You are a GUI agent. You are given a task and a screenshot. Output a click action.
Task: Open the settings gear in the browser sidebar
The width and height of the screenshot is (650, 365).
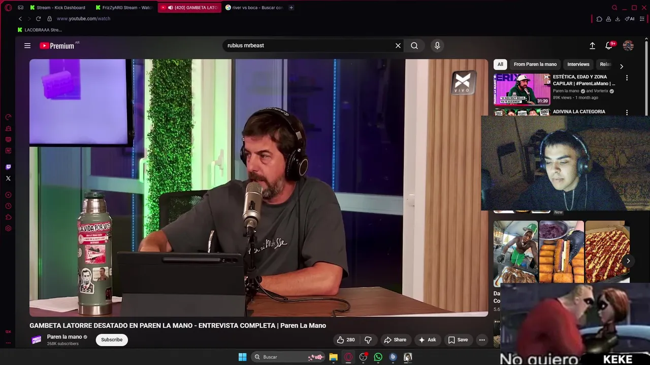(8, 229)
